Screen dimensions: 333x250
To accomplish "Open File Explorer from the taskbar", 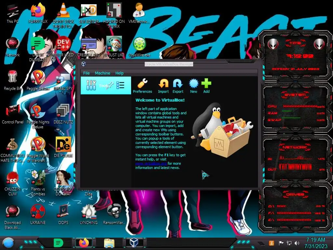I will pos(109,243).
